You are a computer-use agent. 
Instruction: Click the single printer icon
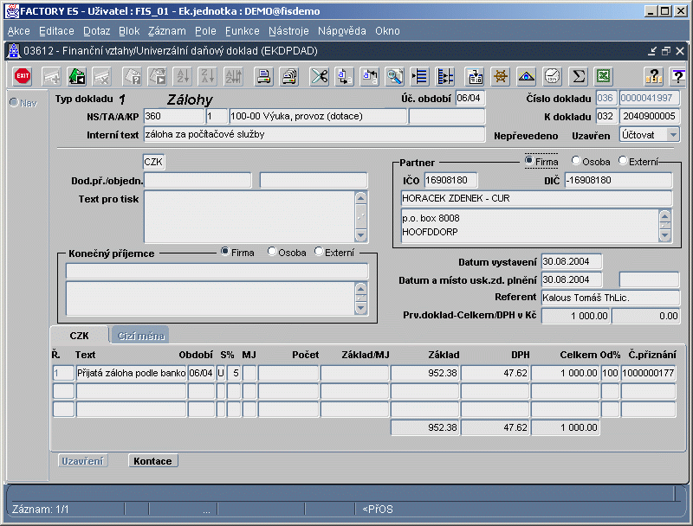(264, 76)
